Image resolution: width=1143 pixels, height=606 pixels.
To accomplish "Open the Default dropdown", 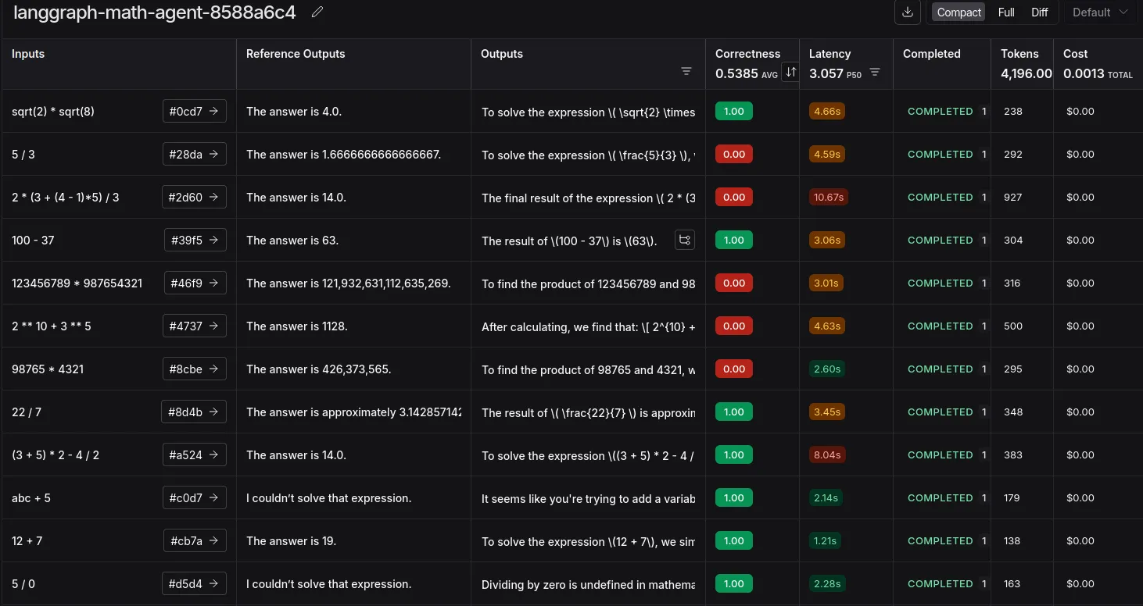I will pyautogui.click(x=1099, y=12).
